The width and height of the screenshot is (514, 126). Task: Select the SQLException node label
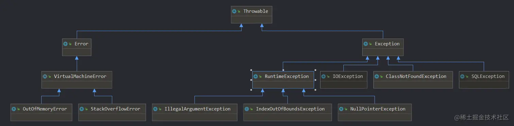(x=488, y=76)
